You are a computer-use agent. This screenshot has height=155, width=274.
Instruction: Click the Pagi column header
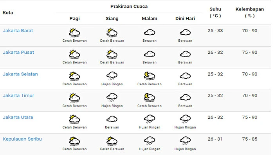(x=74, y=18)
